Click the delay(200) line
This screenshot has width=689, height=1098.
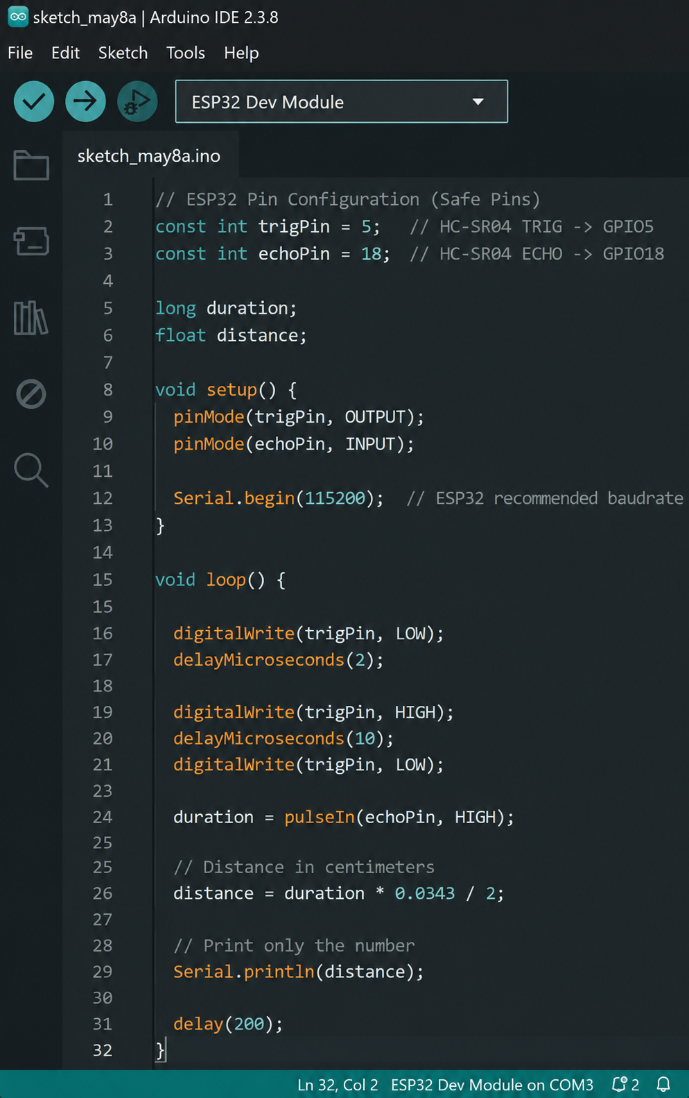(x=228, y=1024)
